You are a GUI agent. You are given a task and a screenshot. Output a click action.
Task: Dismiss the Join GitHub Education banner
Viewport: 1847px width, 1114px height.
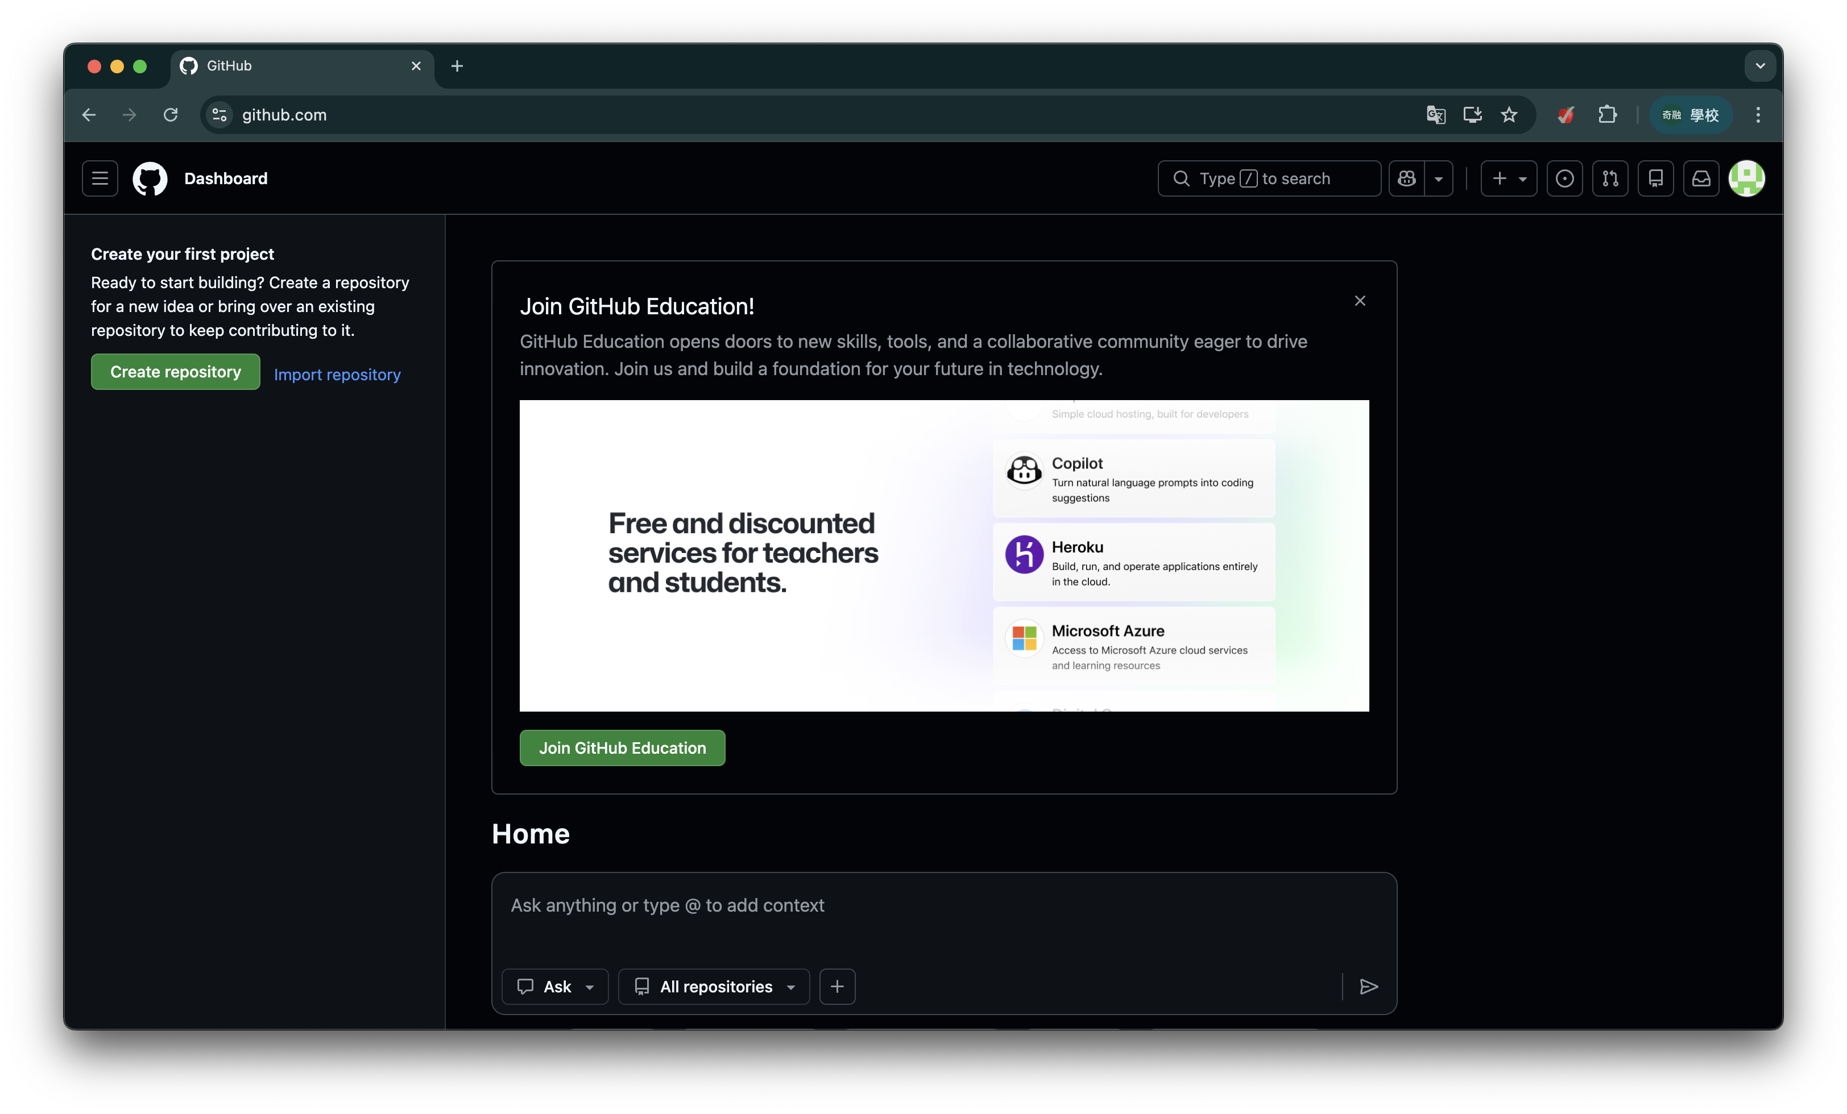(x=1360, y=301)
